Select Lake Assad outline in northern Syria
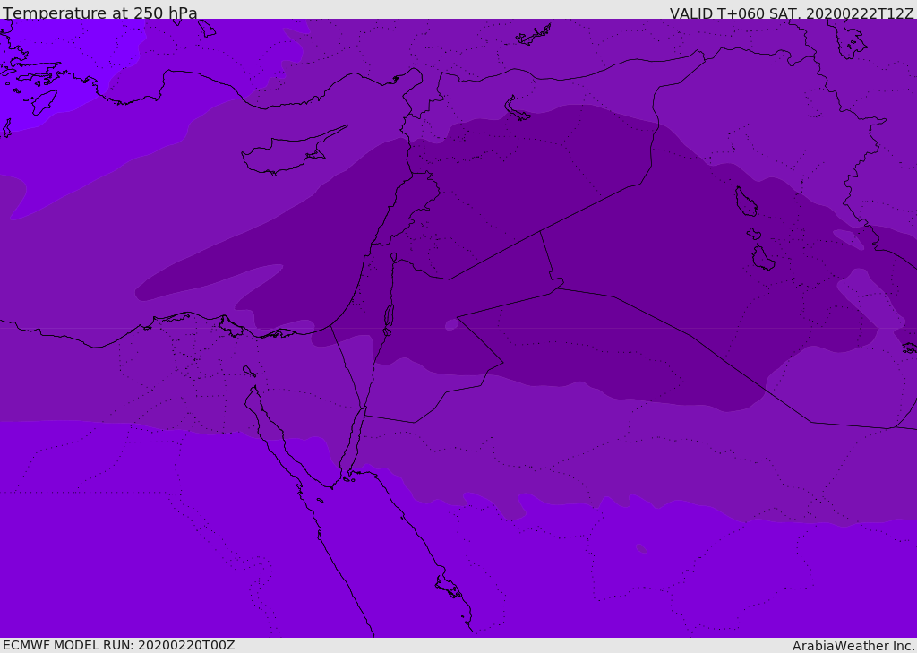Image resolution: width=917 pixels, height=653 pixels. 516,108
